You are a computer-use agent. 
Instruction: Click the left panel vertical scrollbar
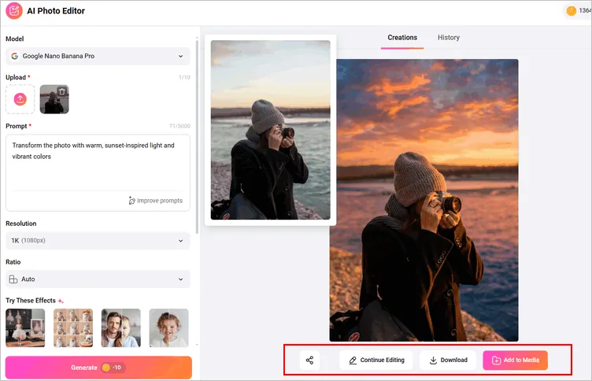point(197,136)
